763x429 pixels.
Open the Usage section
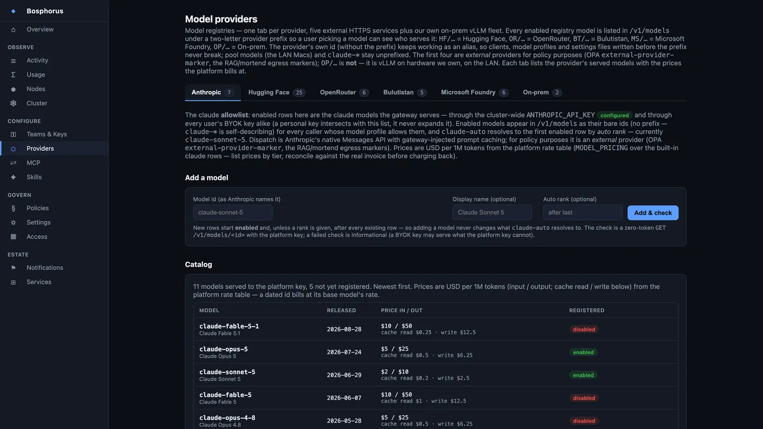pyautogui.click(x=54, y=75)
